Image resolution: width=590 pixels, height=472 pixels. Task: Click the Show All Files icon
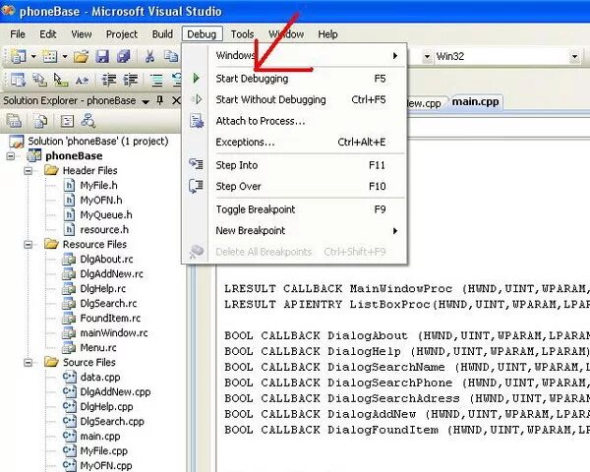point(40,121)
